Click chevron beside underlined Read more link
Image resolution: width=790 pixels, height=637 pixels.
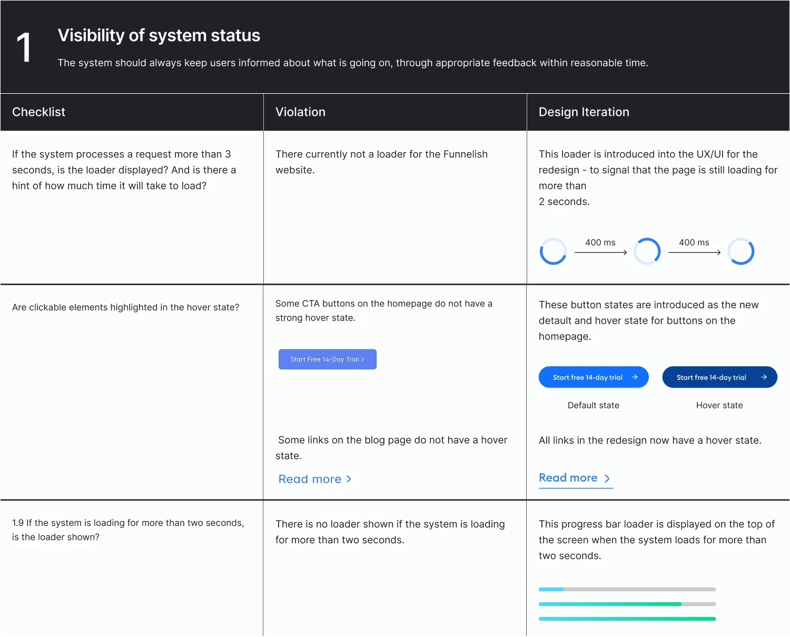607,479
